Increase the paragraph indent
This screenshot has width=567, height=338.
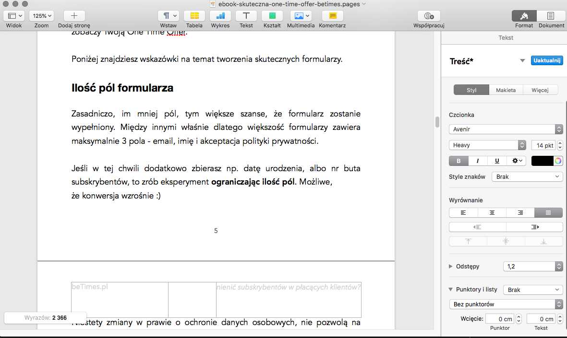(534, 227)
